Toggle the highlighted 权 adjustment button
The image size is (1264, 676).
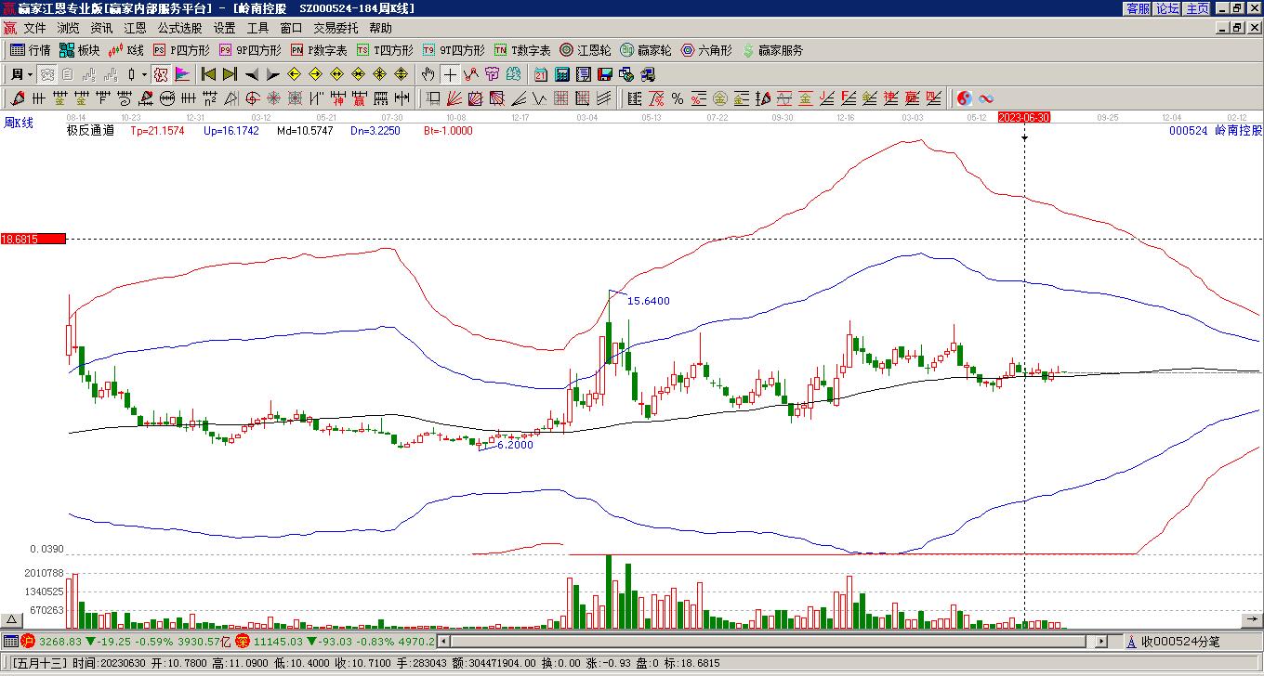[161, 74]
